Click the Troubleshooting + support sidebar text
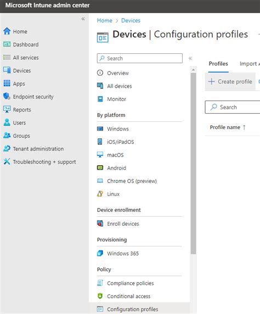The width and height of the screenshot is (260, 314). point(44,162)
